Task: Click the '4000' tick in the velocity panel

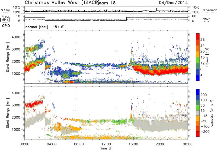Action: tap(16, 93)
